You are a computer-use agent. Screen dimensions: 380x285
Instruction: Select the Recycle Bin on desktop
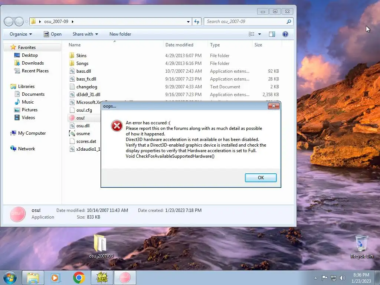361,246
